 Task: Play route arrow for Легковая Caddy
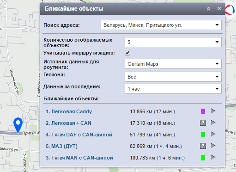click(x=213, y=111)
